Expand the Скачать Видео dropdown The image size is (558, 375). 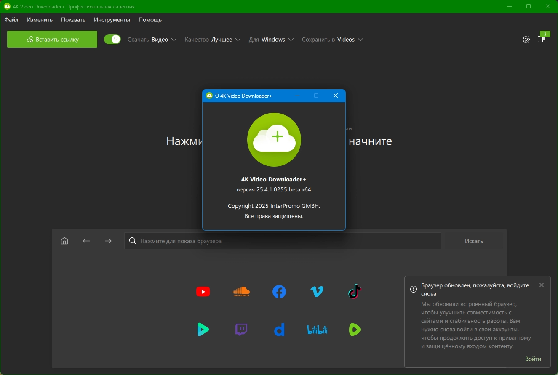click(x=152, y=40)
